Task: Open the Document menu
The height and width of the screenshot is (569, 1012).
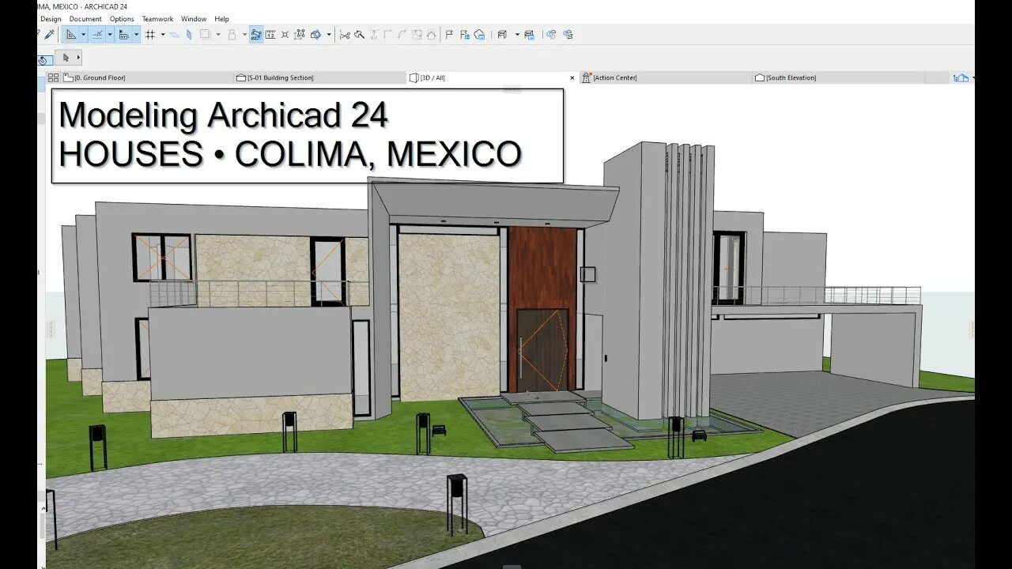Action: click(x=85, y=19)
